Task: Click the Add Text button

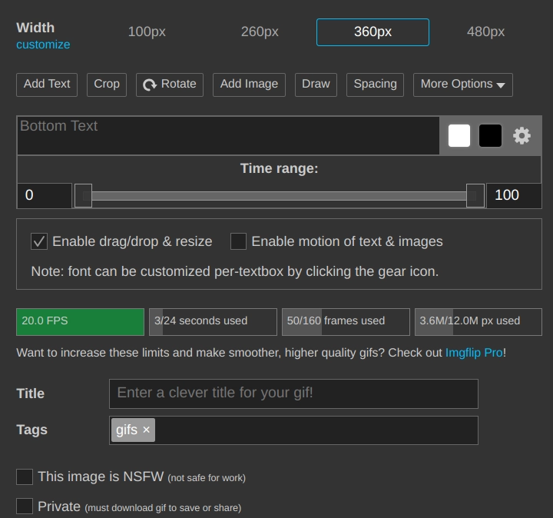Action: click(x=47, y=85)
